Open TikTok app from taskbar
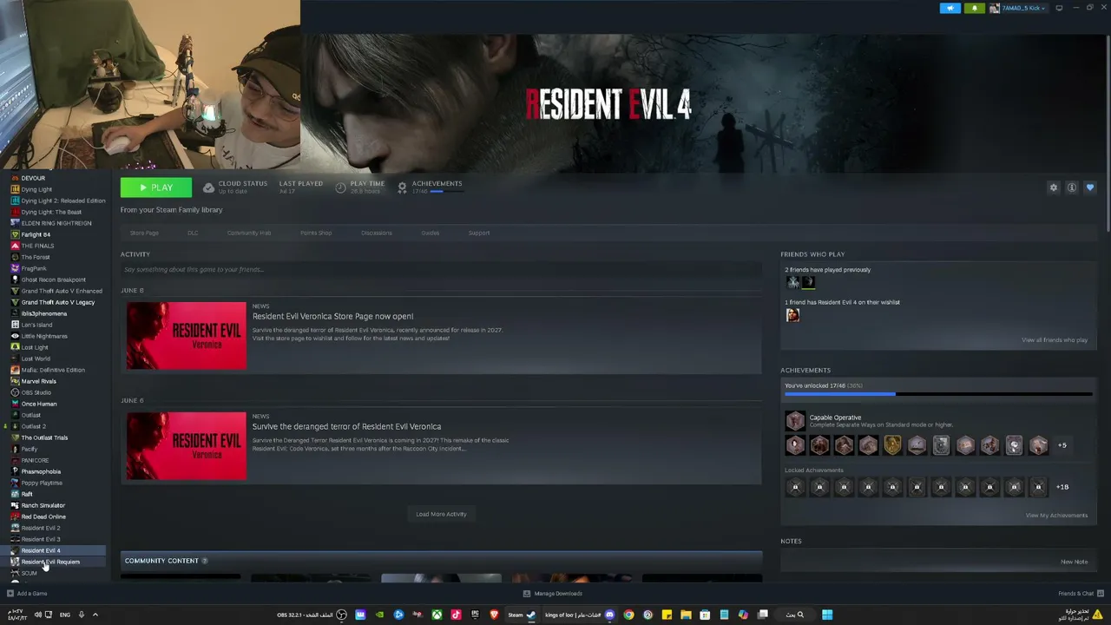Screen dimensions: 1111x625 (x=456, y=615)
